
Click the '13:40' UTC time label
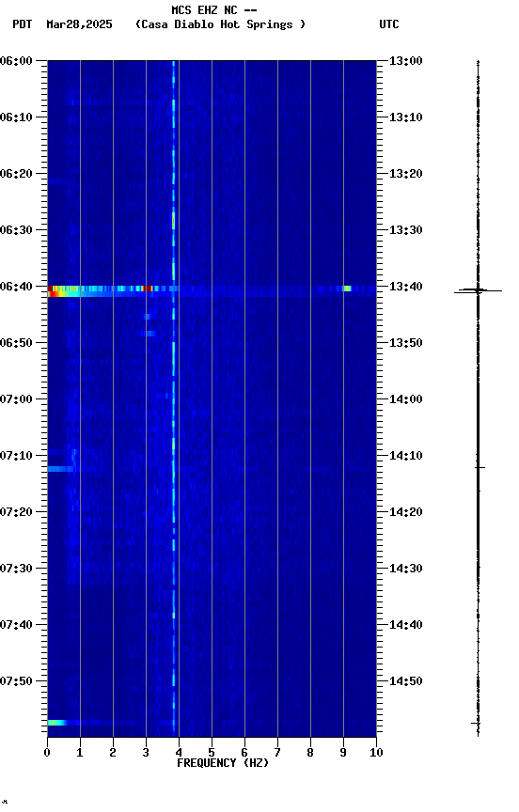(x=406, y=287)
